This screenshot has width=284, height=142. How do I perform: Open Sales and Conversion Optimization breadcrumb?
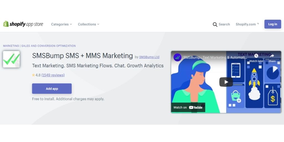coord(49,46)
